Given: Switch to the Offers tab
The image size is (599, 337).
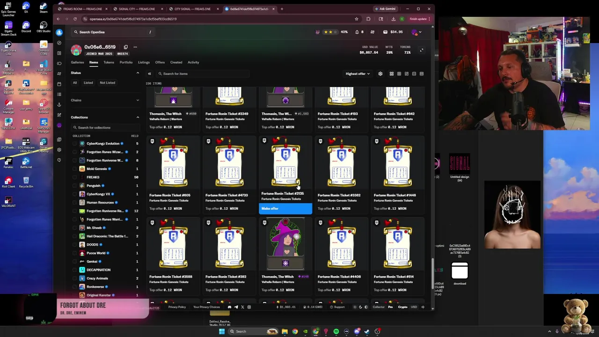Looking at the screenshot, I should tap(160, 62).
